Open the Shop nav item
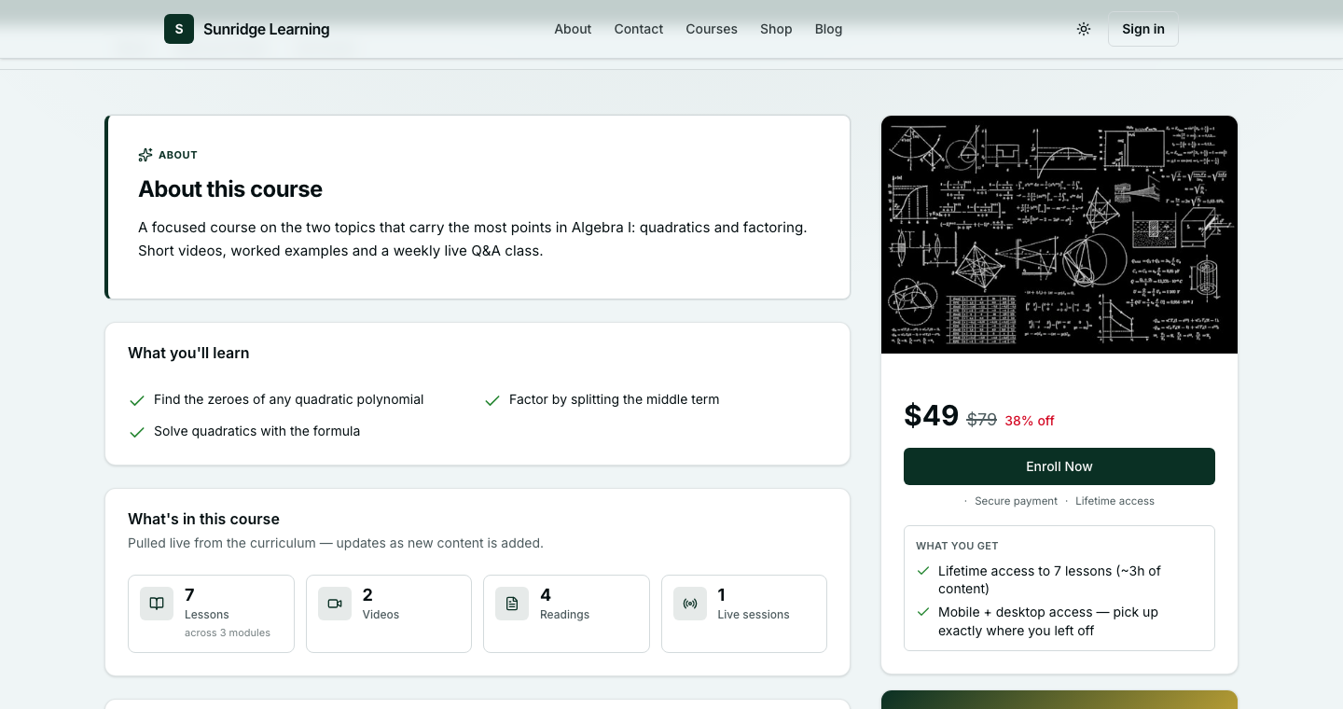1343x709 pixels. tap(776, 29)
